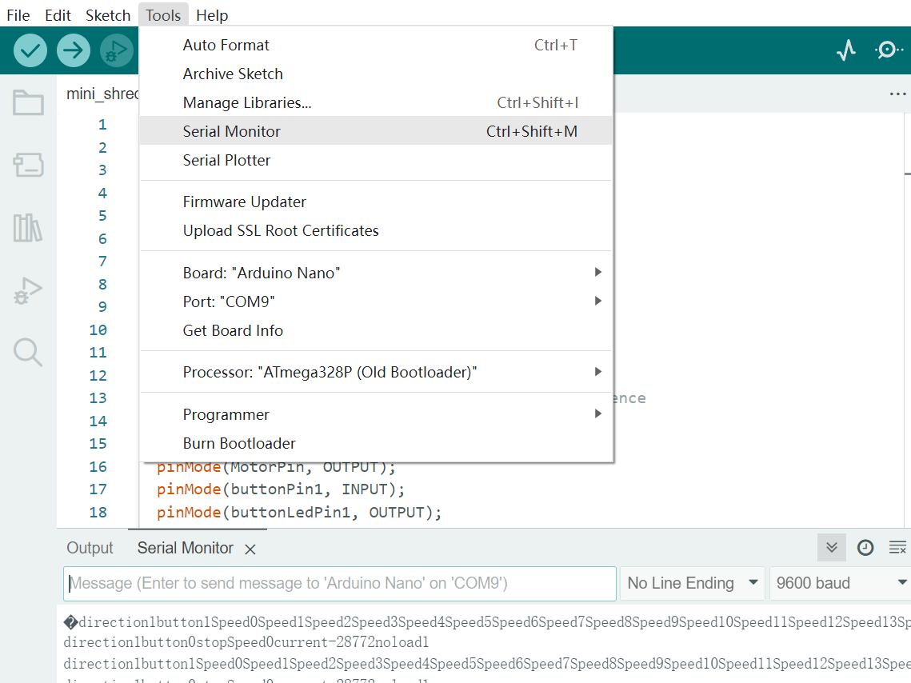Open Serial Monitor using the top-right toolbar icon
Image resolution: width=911 pixels, height=683 pixels.
pyautogui.click(x=888, y=50)
